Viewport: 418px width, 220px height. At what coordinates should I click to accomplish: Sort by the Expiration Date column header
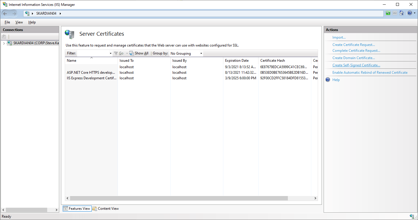pos(241,61)
